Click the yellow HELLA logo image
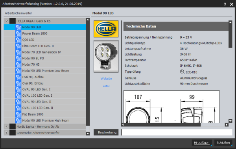 point(106,29)
